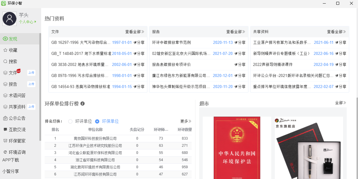Share the GB 16297-1996 file entry
Viewport: 358px width, 179px height.
(139, 42)
